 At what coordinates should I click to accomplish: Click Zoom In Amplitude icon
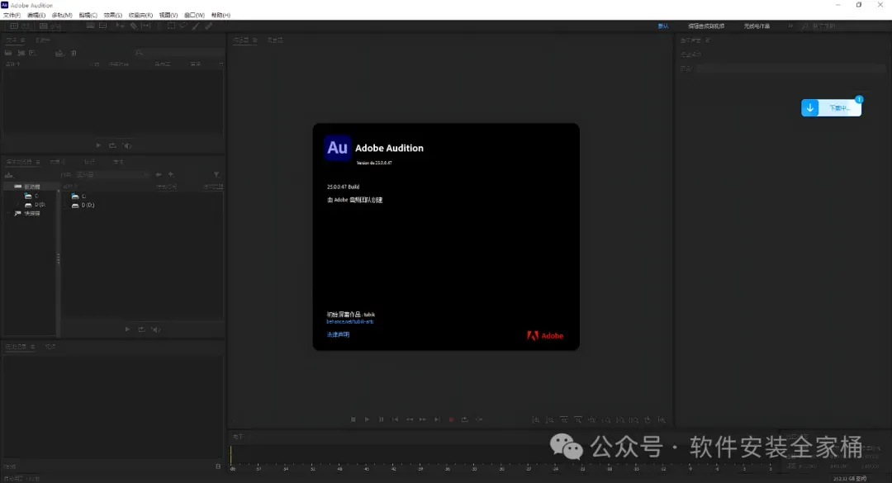tap(536, 420)
